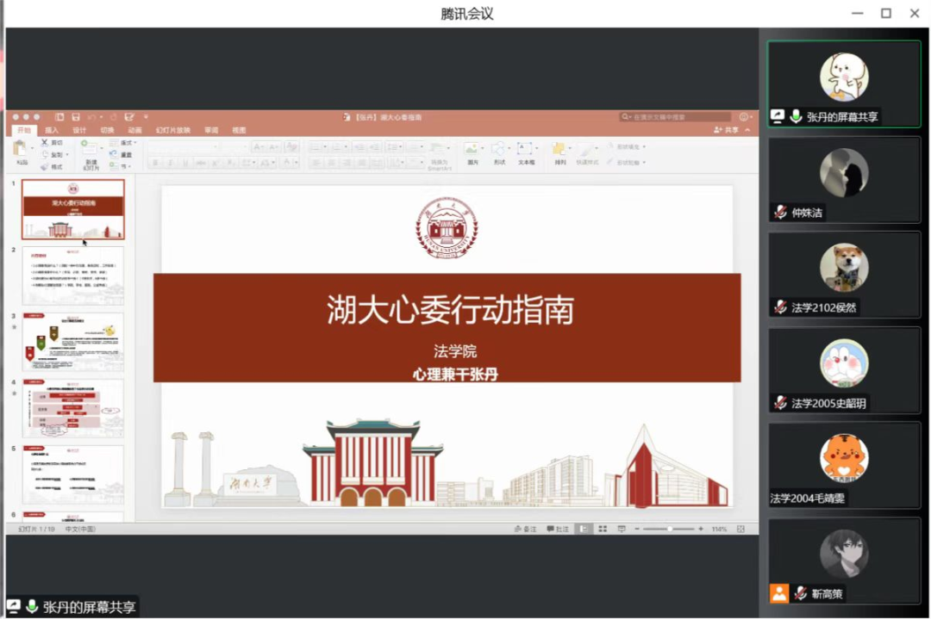Click the Cut (剪切) scissors icon

(x=45, y=142)
